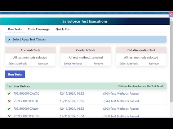Click the Salesforce Test Executions title

coord(85,21)
